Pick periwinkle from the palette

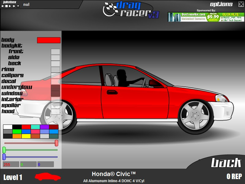(44, 132)
